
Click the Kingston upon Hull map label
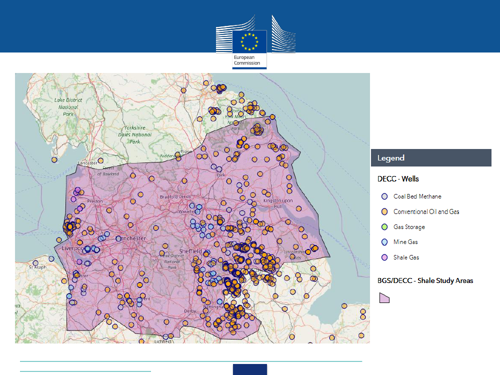(277, 203)
